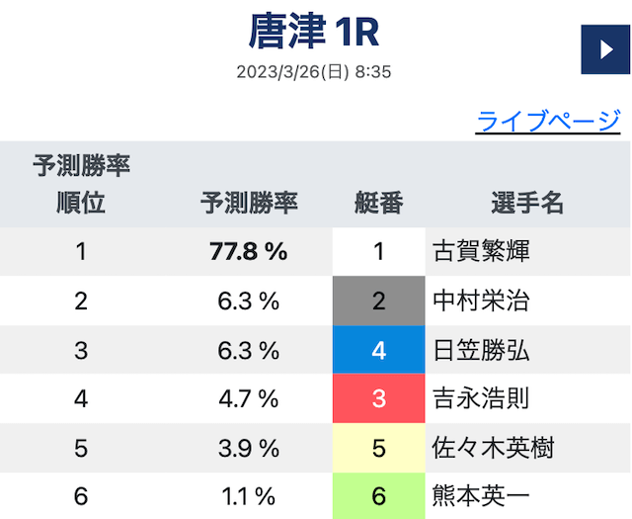Select racer 日笠勝弘
This screenshot has width=632, height=519.
coord(481,350)
